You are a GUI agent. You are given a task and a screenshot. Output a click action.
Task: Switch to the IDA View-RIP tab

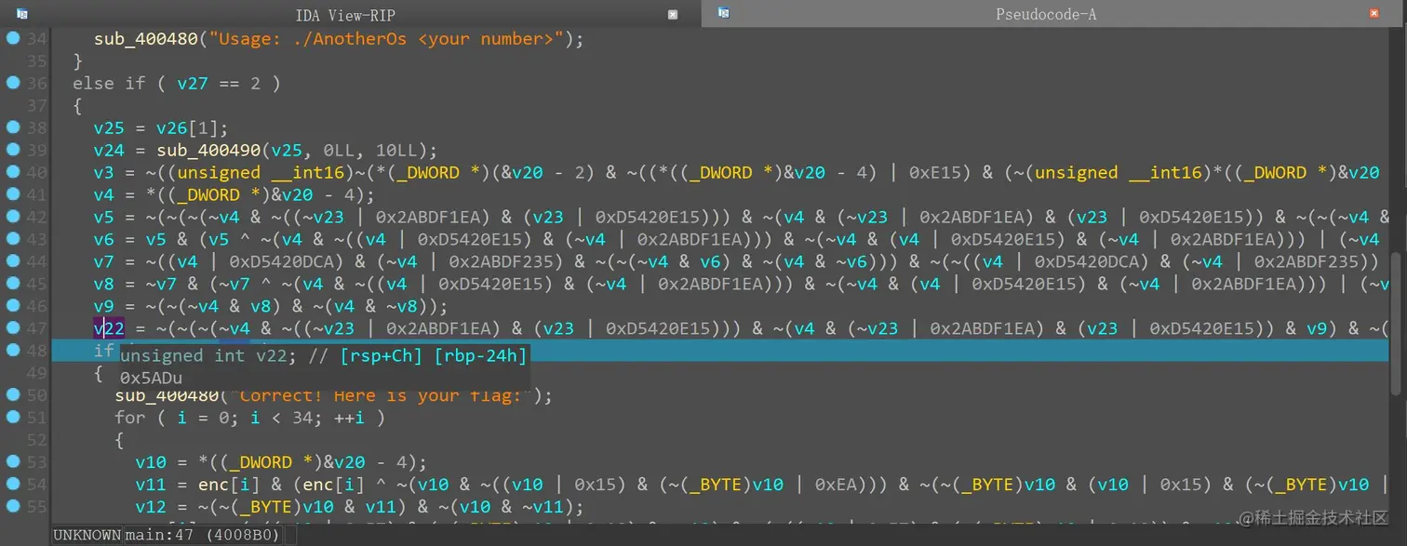(344, 14)
